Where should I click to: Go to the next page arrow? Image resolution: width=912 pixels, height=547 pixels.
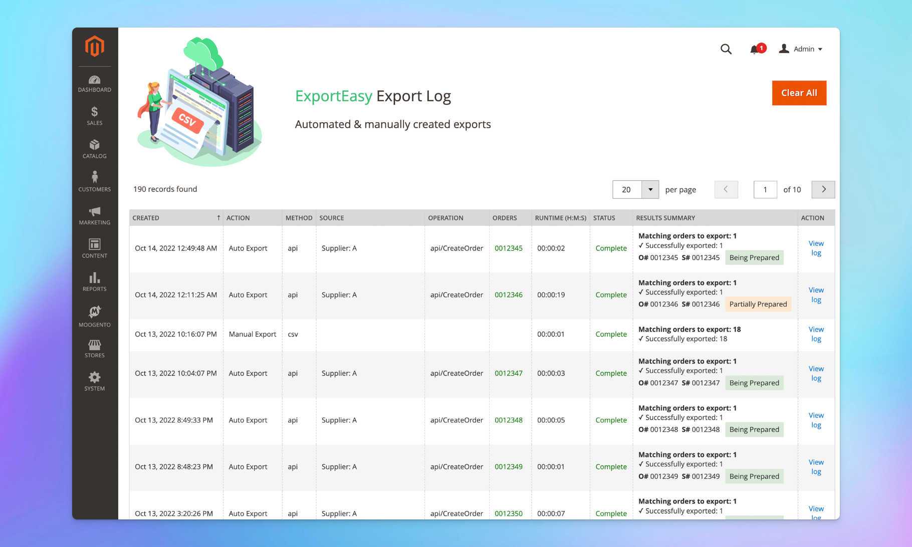coord(823,189)
